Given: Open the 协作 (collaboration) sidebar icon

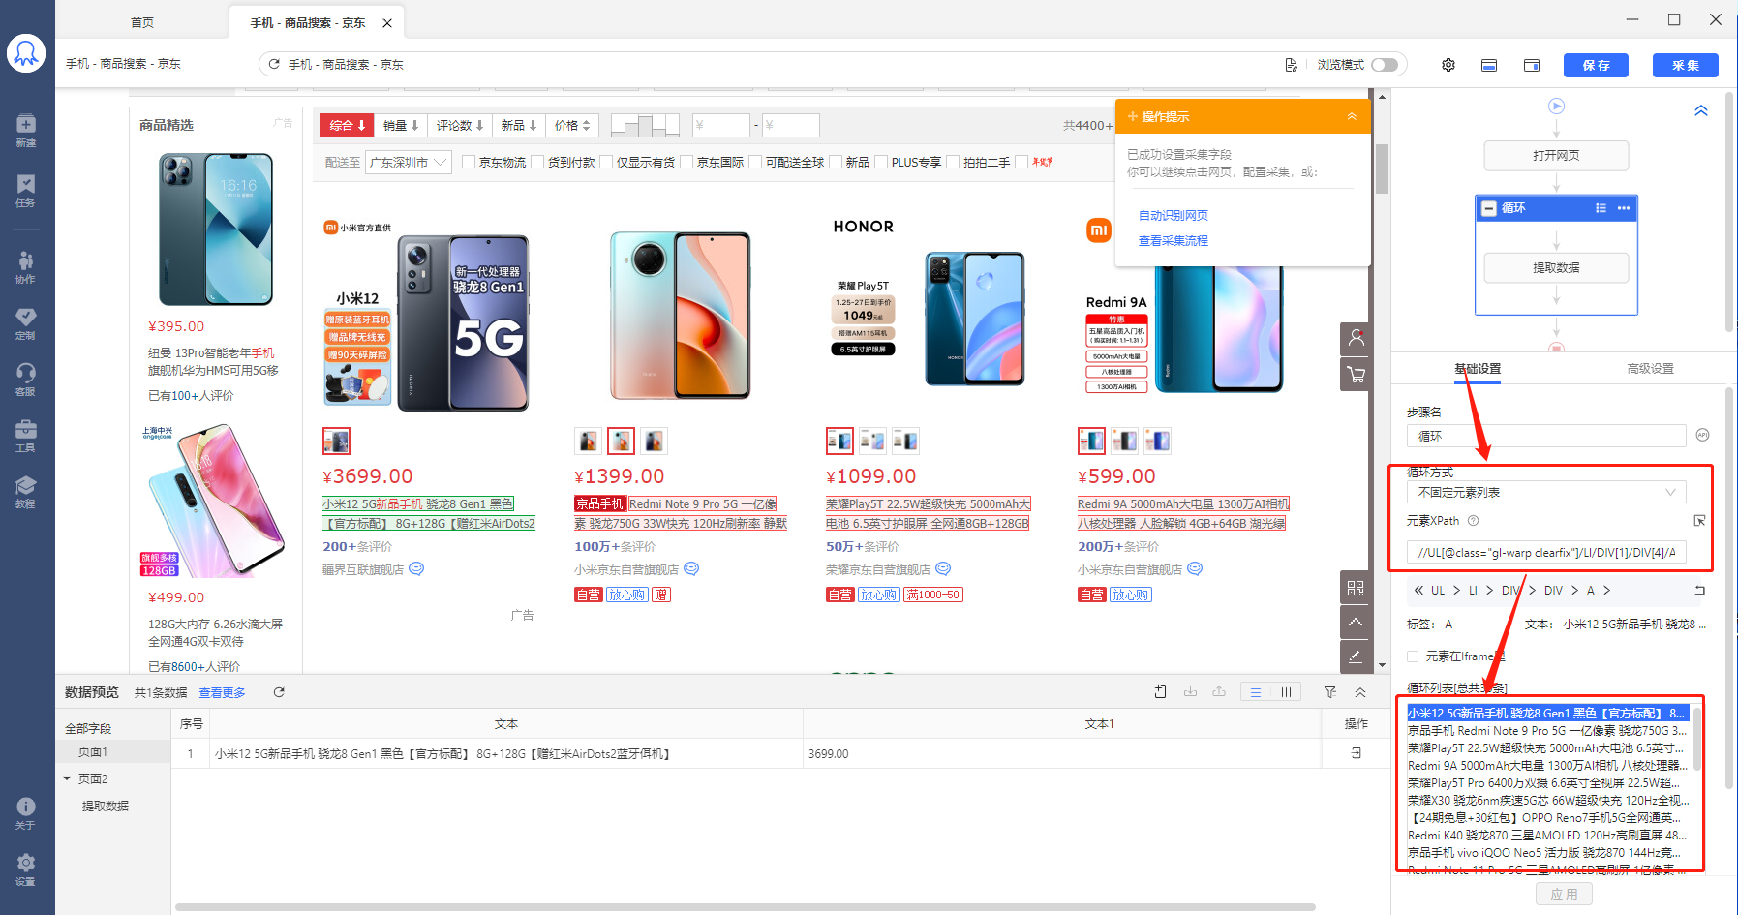Looking at the screenshot, I should pos(26,266).
